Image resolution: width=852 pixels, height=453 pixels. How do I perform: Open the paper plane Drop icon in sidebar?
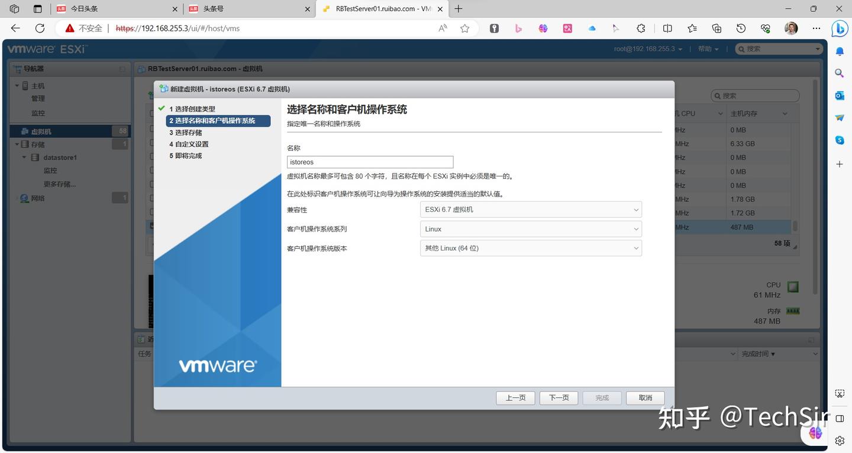tap(840, 118)
